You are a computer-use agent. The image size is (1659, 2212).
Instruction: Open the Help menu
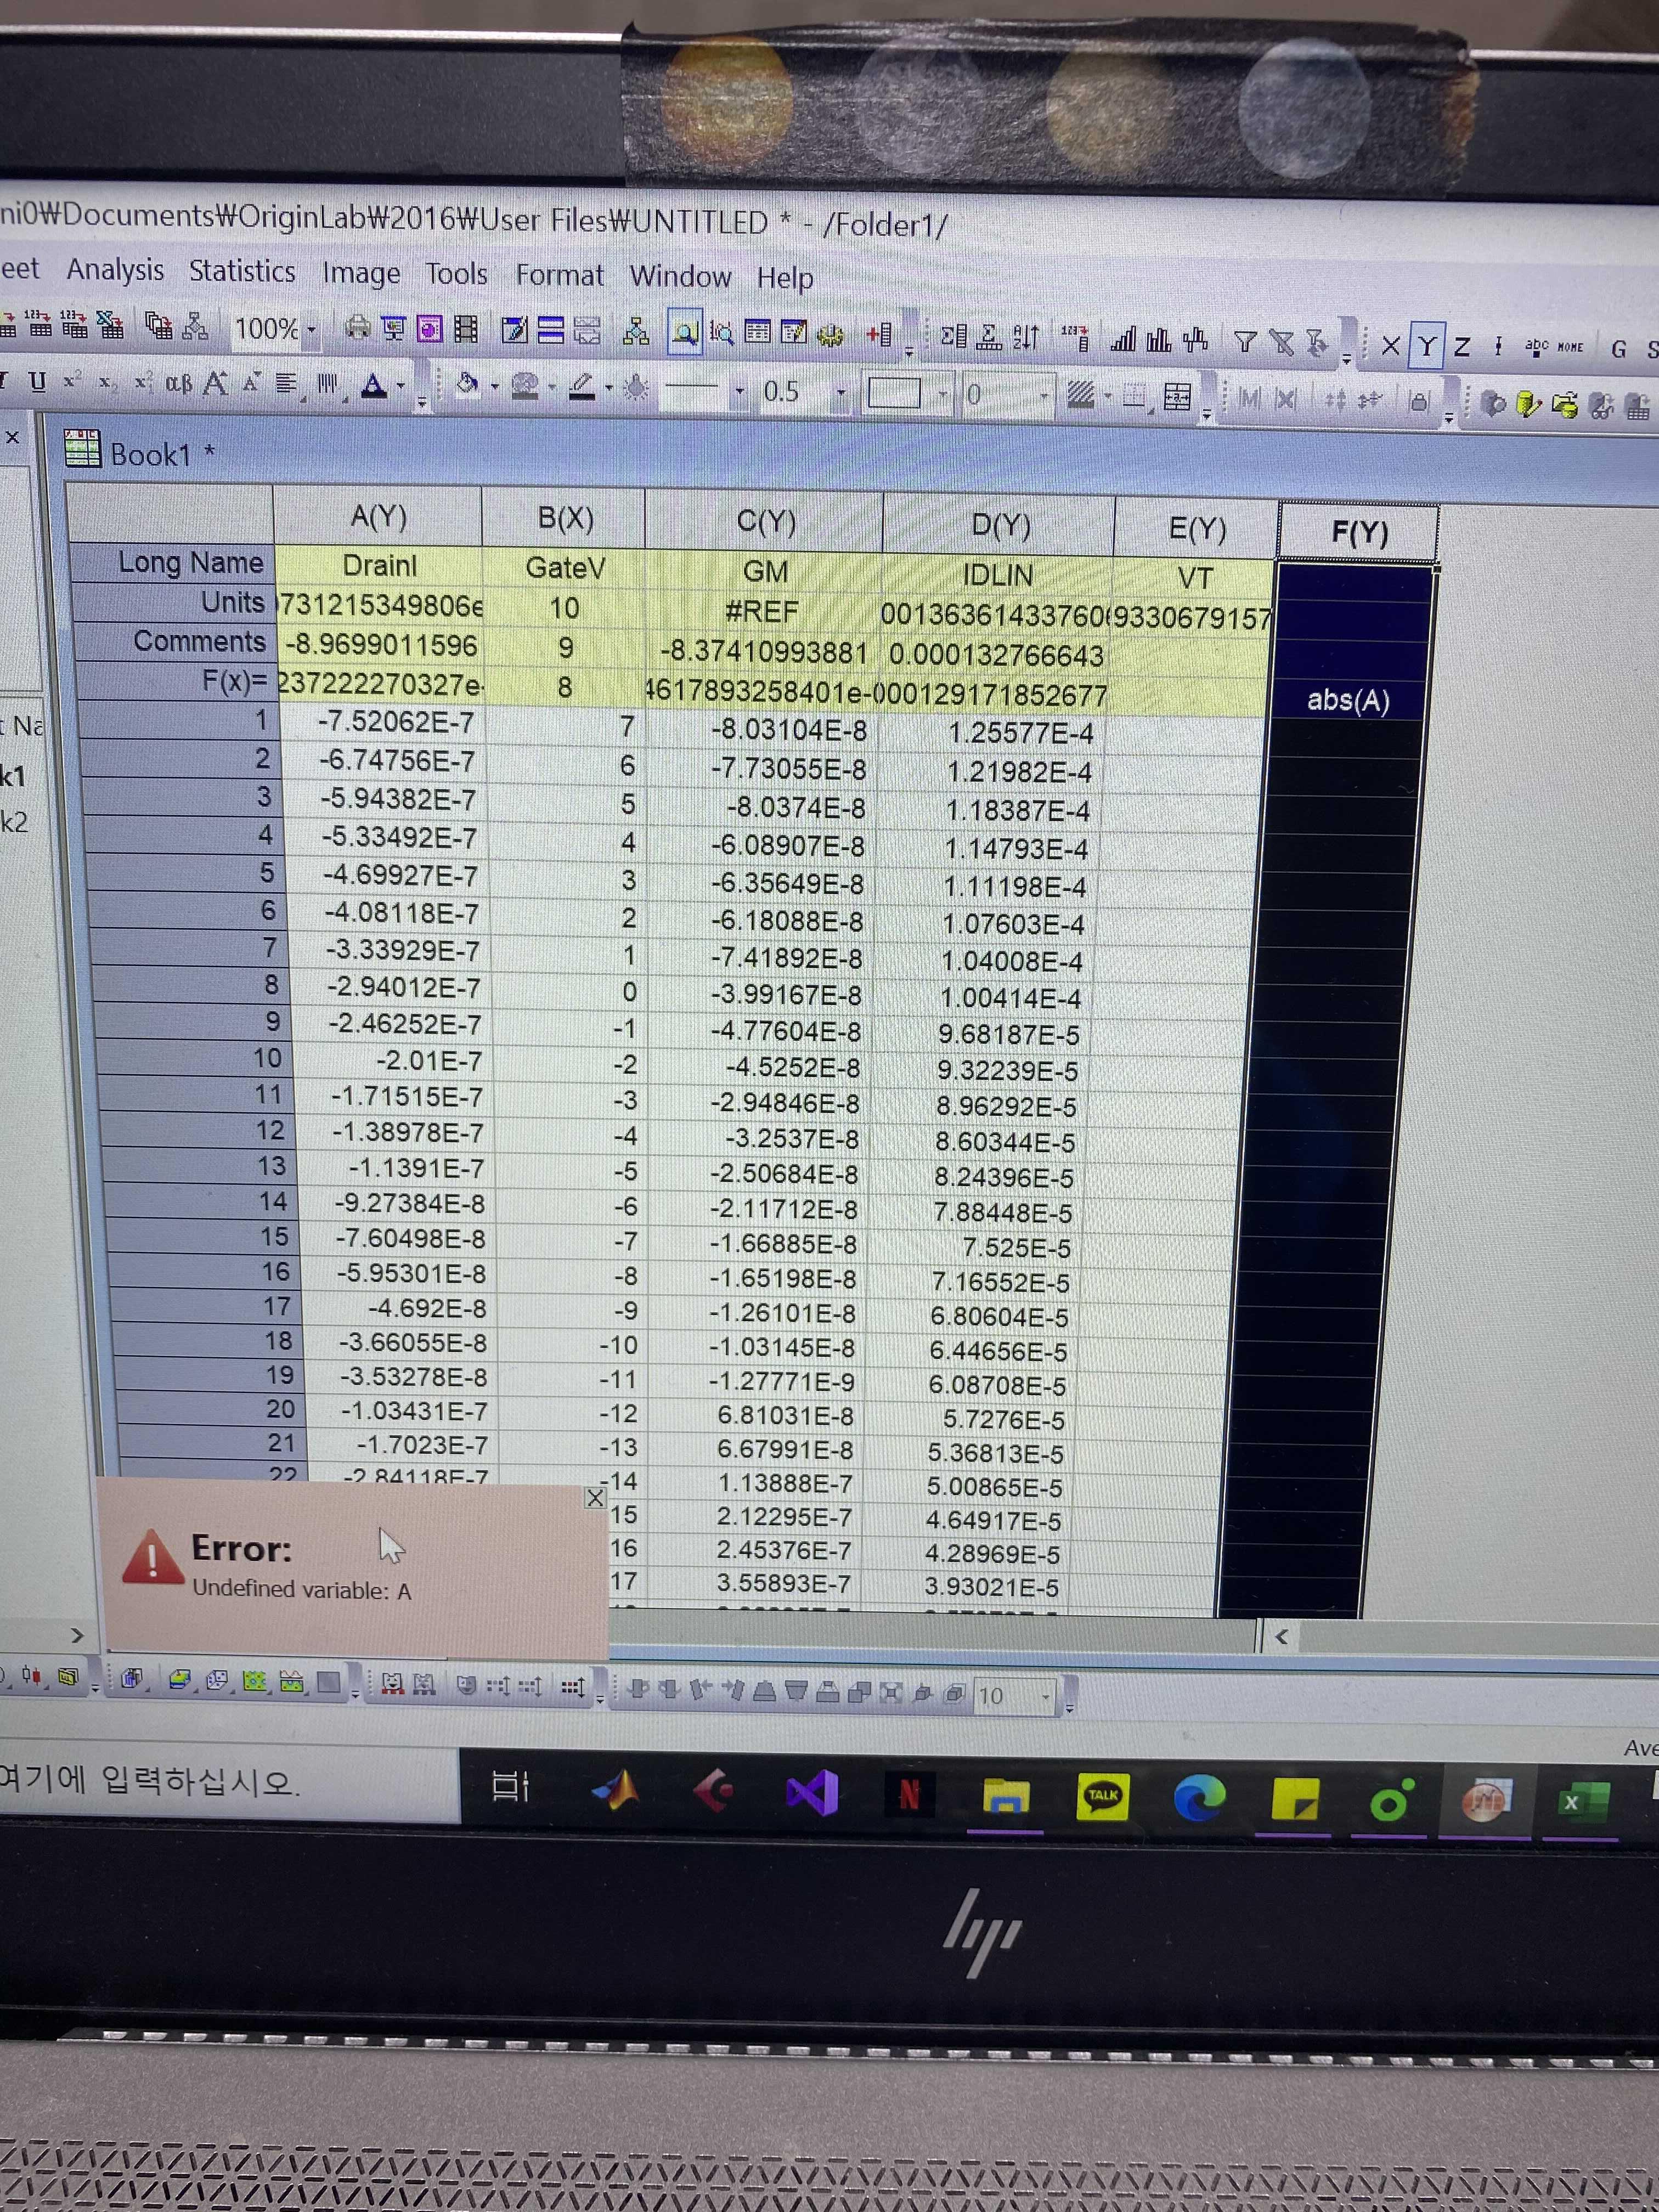click(785, 278)
